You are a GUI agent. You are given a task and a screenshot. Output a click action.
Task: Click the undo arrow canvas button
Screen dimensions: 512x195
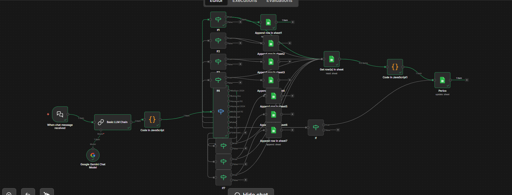pyautogui.click(x=28, y=192)
